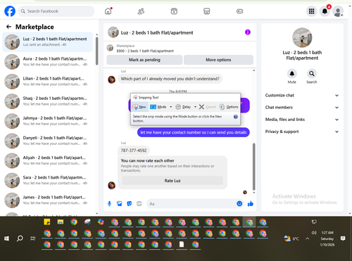This screenshot has height=261, width=352.
Task: Open the volume speaker tray icon
Action: point(314,233)
